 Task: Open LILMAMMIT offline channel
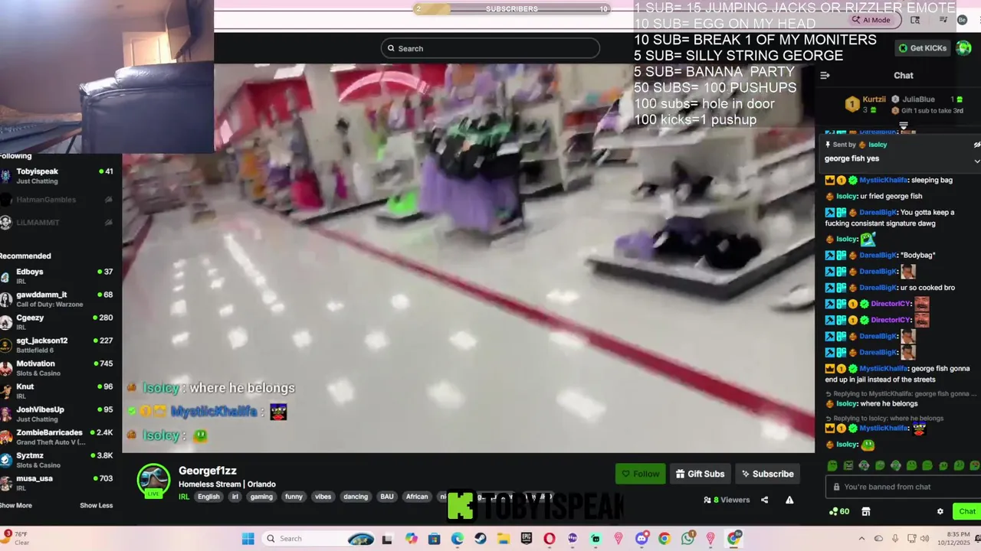(x=57, y=223)
